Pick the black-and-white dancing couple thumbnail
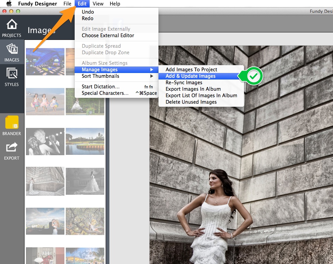The height and width of the screenshot is (264, 333). click(x=45, y=142)
